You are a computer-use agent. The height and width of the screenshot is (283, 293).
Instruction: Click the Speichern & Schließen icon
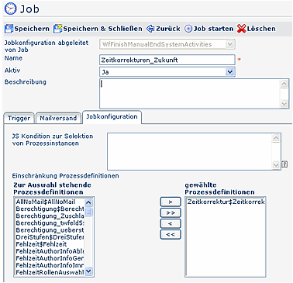pyautogui.click(x=57, y=29)
